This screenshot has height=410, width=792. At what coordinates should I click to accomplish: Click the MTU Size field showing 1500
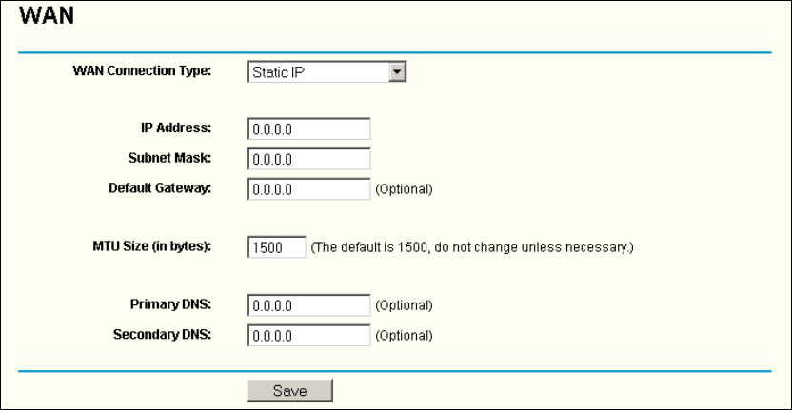[276, 247]
